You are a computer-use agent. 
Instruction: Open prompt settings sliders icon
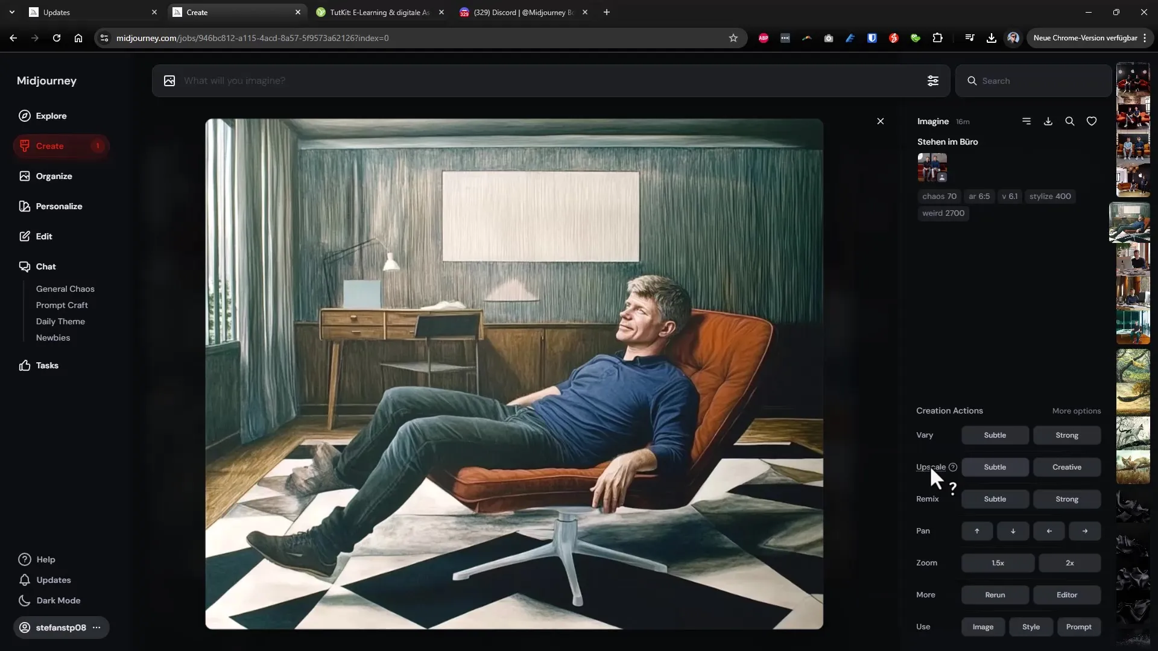[x=932, y=81]
